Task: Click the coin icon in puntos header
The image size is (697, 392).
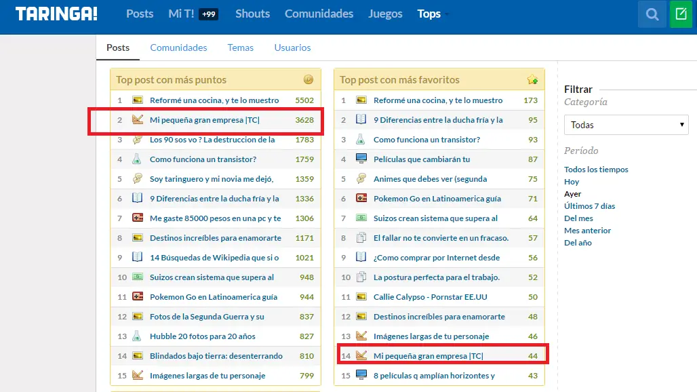Action: pyautogui.click(x=308, y=79)
